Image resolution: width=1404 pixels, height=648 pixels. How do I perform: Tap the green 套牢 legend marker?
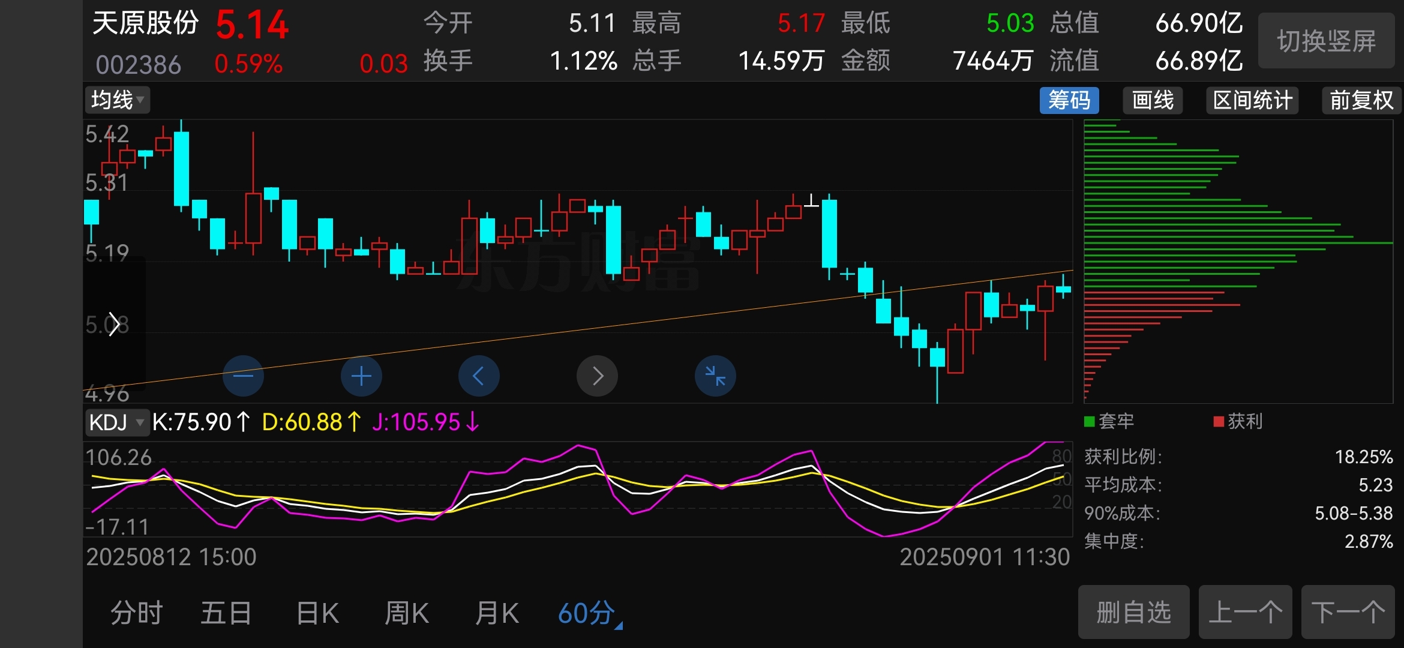coord(1090,421)
